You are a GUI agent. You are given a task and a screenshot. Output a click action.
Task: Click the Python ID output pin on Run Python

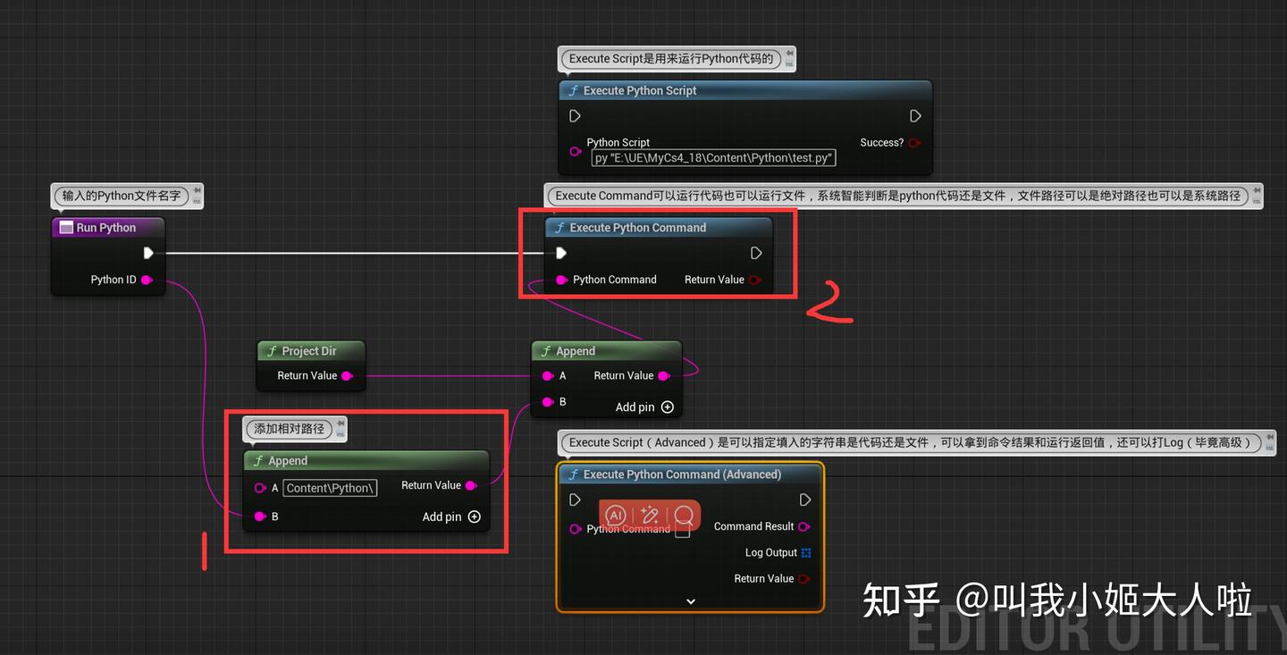point(147,279)
